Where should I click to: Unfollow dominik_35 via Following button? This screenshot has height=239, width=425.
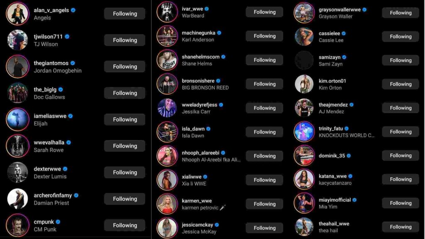point(401,156)
